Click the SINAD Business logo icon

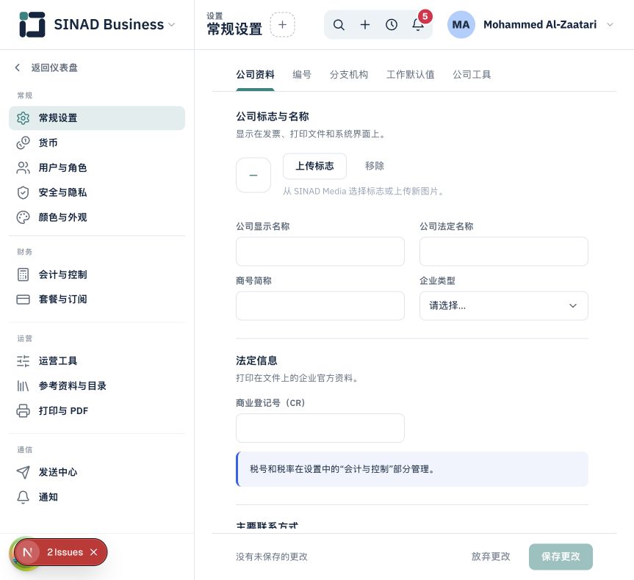click(32, 25)
